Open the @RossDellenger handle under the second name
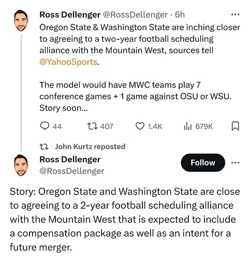Screen dimensions: 250x258 click(72, 171)
